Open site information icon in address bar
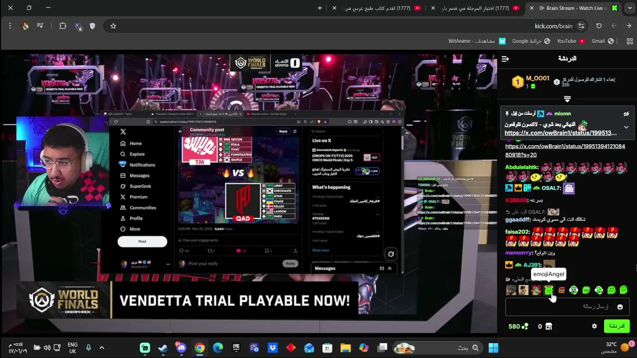Image resolution: width=637 pixels, height=358 pixels. coord(581,26)
